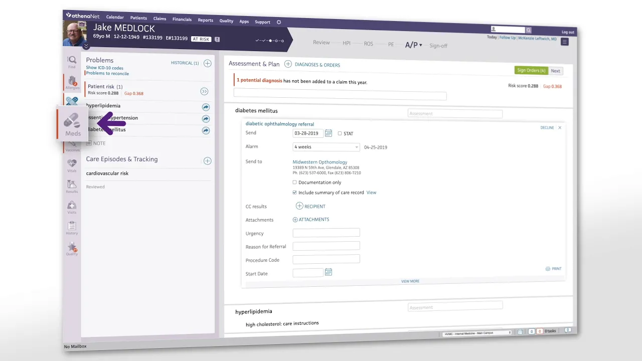Image resolution: width=642 pixels, height=361 pixels.
Task: Open settings gear in top menu
Action: (279, 22)
